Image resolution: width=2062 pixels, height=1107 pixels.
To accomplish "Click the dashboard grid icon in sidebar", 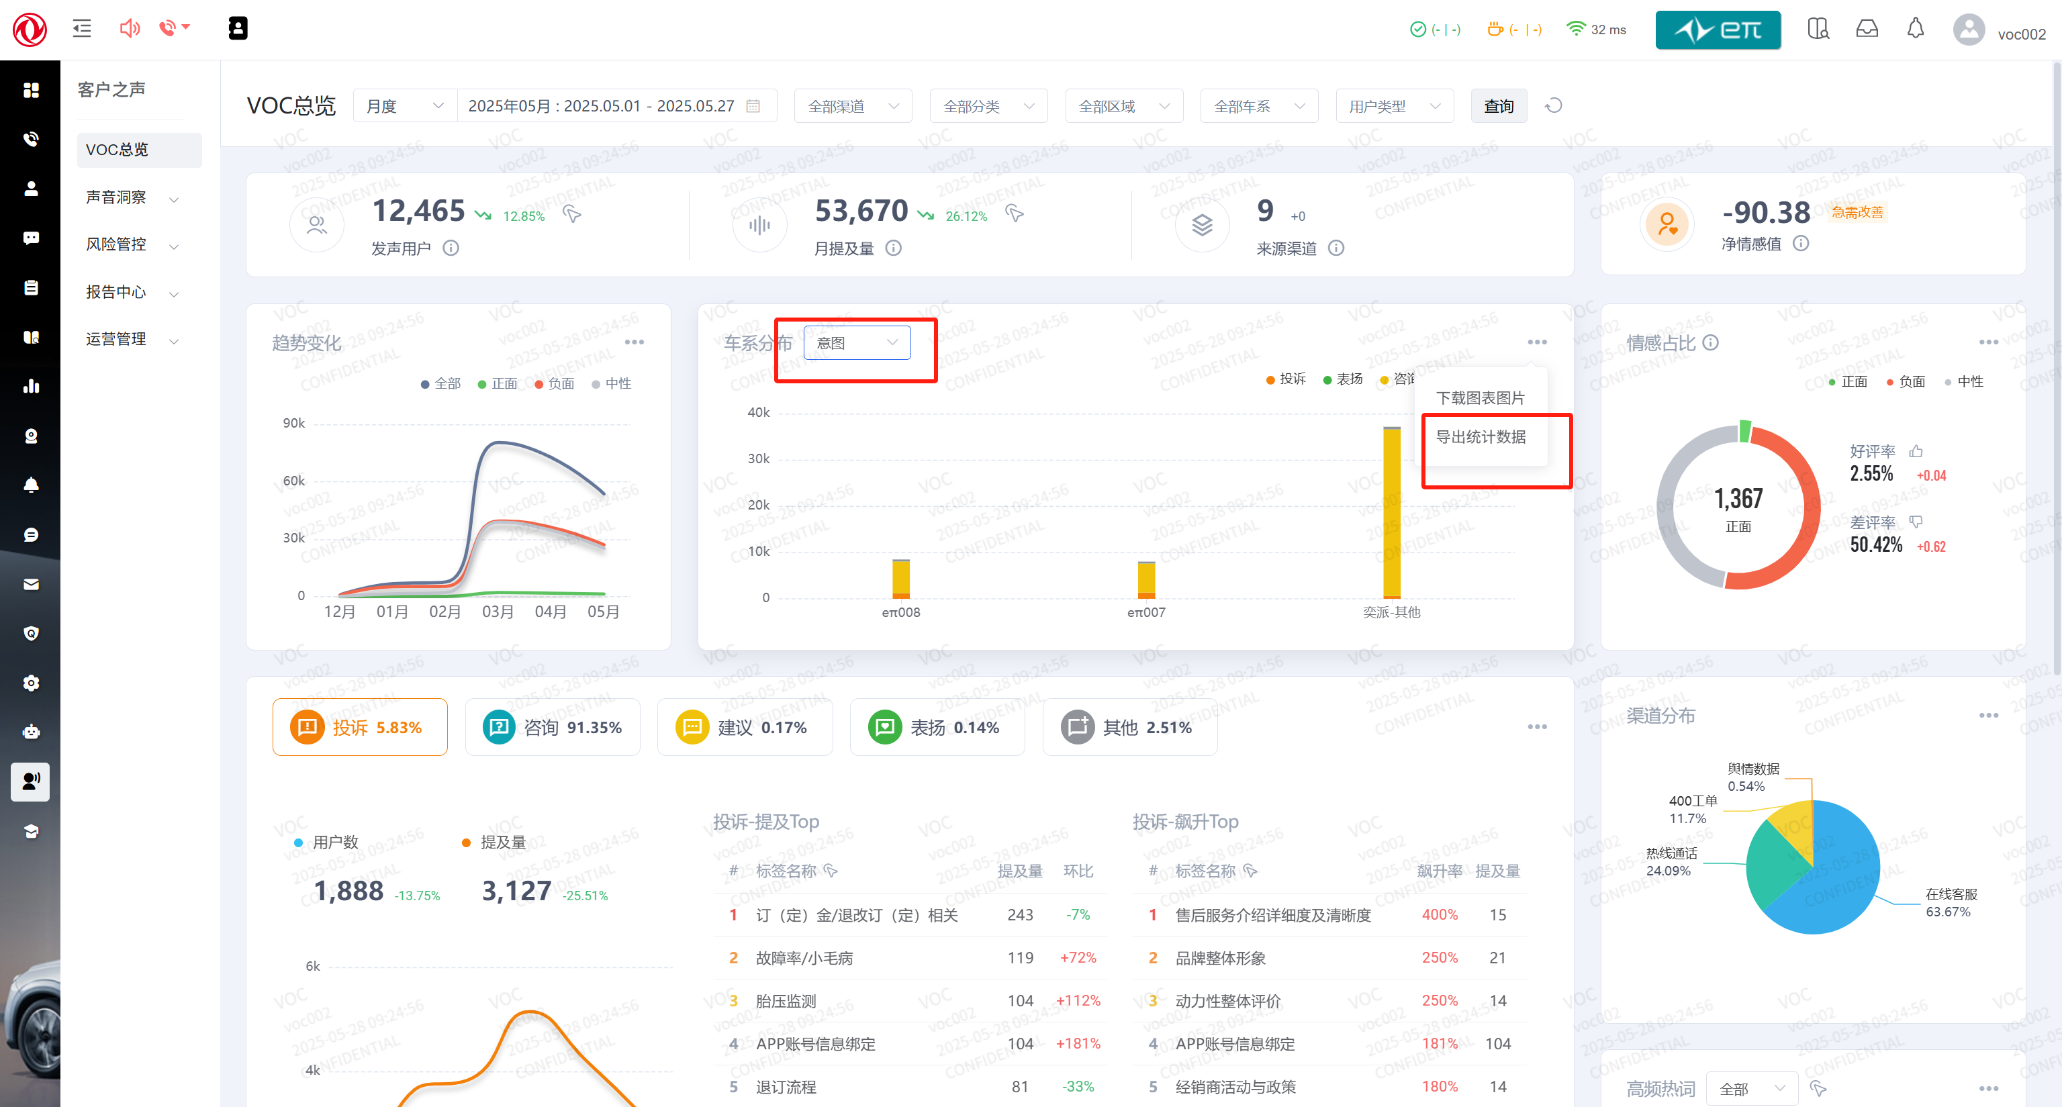I will (30, 90).
